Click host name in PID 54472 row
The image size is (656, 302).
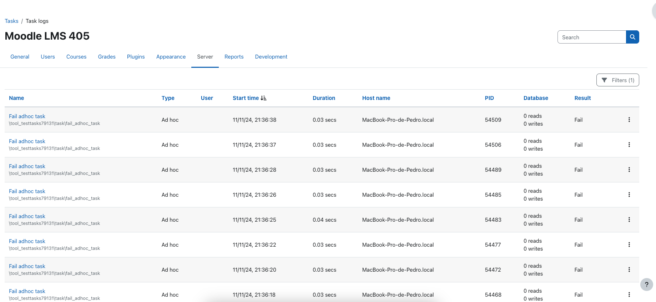(x=398, y=270)
